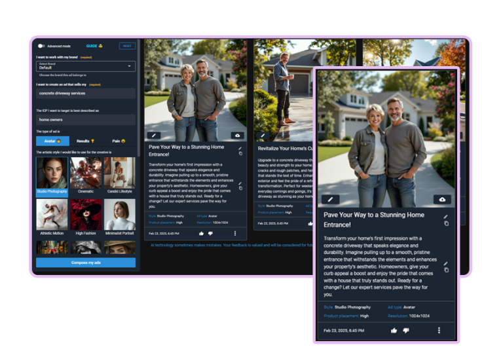Click the image edit pencil on the enlarged ad card

pos(330,199)
